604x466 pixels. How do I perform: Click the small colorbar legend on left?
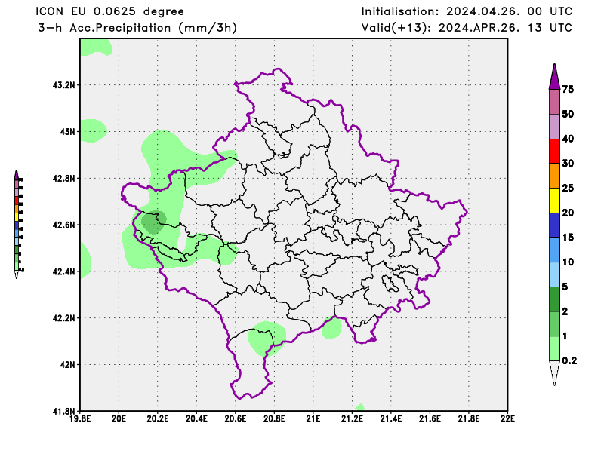pos(18,225)
